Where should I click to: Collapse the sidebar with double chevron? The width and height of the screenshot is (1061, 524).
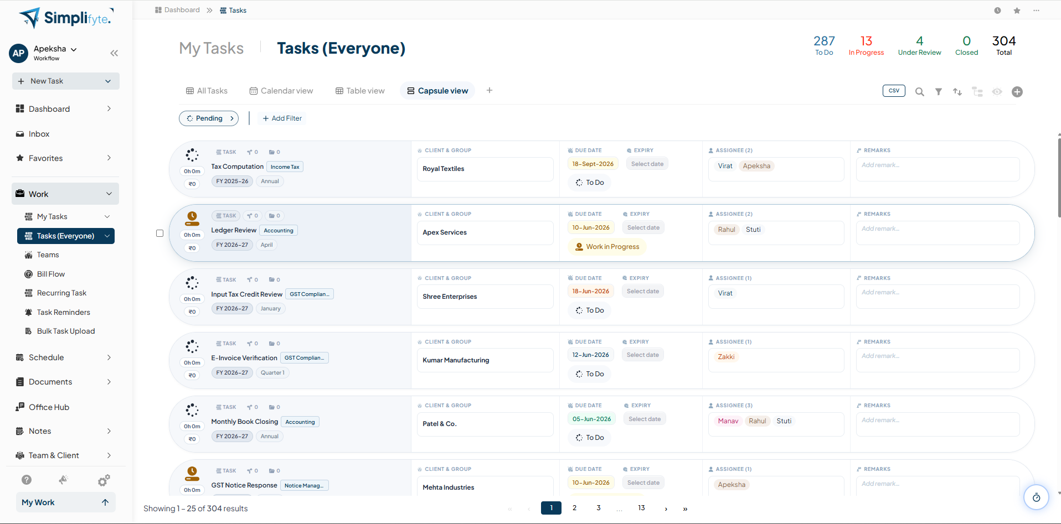click(114, 53)
